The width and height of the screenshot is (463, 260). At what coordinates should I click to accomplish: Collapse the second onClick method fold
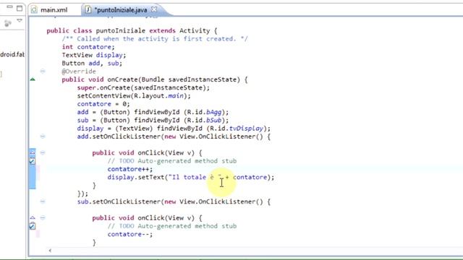point(43,218)
